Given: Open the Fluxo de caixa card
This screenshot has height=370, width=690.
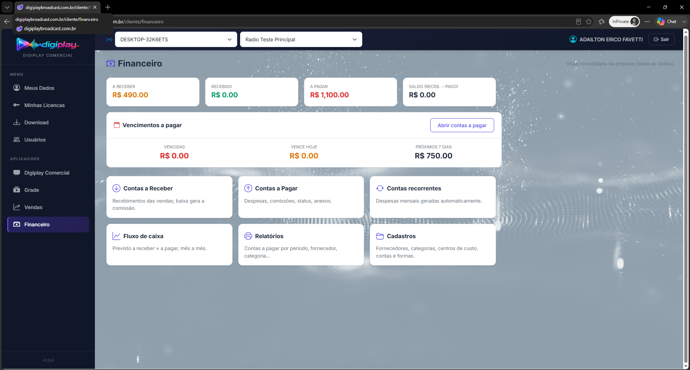Looking at the screenshot, I should pyautogui.click(x=169, y=245).
